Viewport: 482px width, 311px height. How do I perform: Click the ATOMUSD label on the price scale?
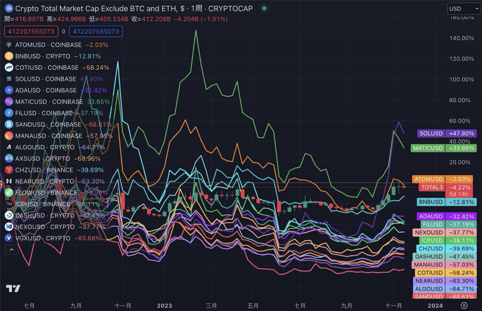pyautogui.click(x=429, y=179)
